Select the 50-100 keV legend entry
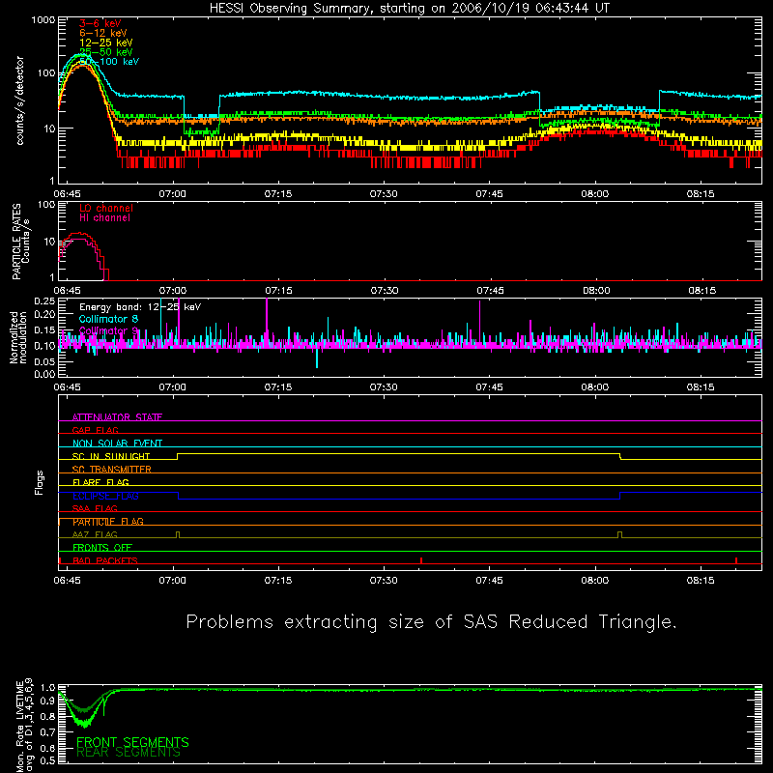This screenshot has height=773, width=773. [x=109, y=62]
